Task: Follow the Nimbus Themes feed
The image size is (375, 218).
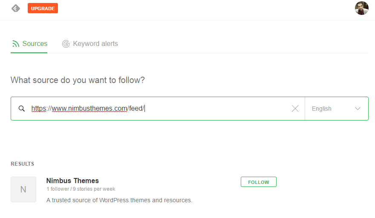Action: (259, 182)
